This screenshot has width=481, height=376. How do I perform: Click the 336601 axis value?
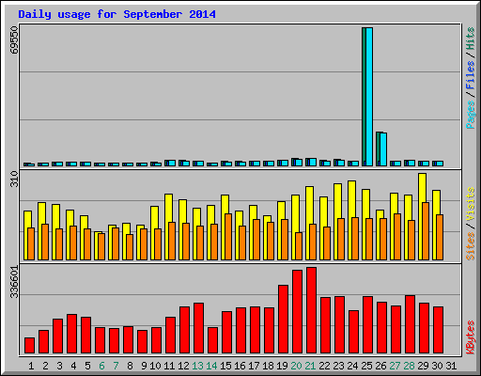14,282
